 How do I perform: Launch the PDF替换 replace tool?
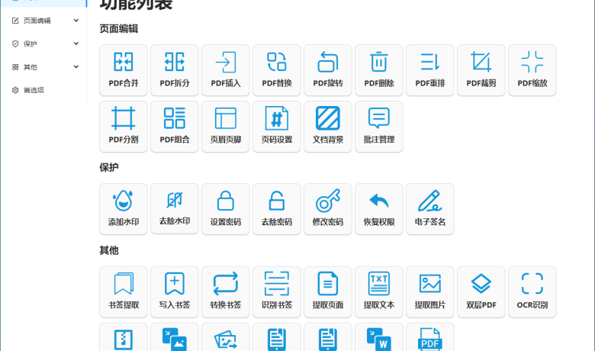277,70
